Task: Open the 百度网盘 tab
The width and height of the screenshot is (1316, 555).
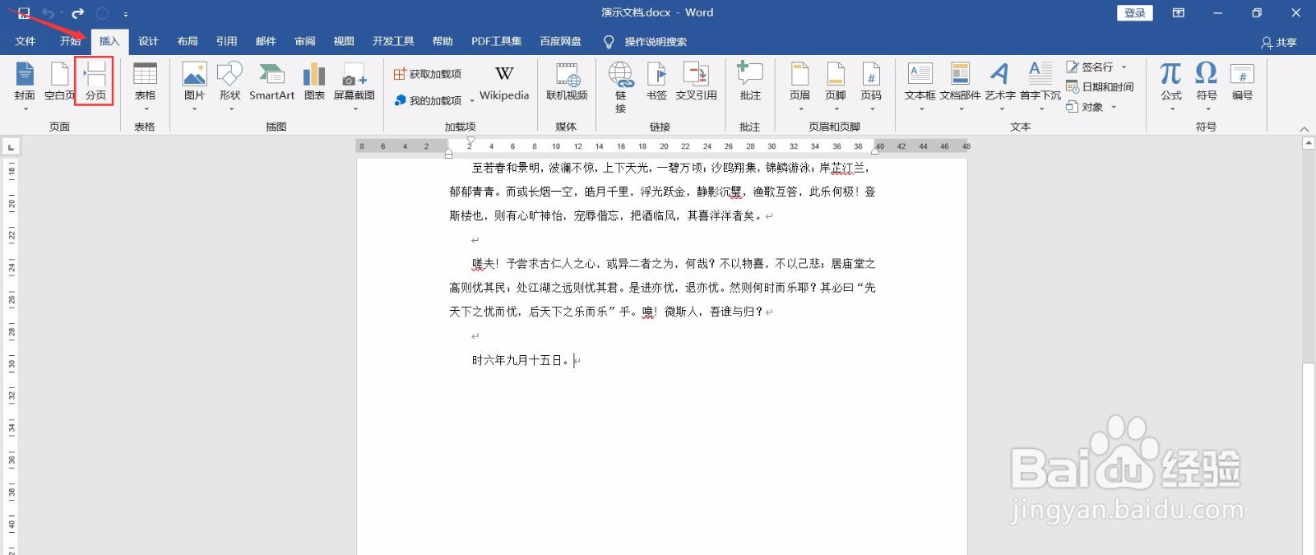Action: click(x=560, y=41)
